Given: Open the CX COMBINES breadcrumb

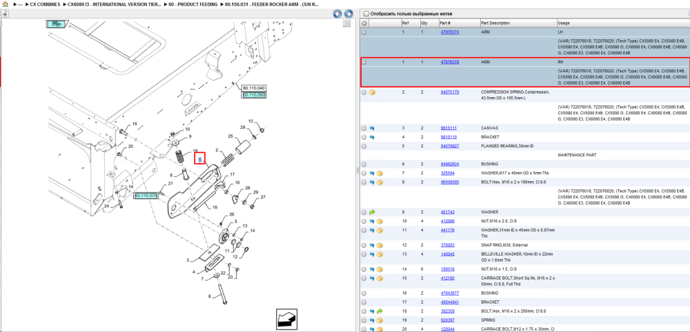Looking at the screenshot, I should [x=45, y=4].
